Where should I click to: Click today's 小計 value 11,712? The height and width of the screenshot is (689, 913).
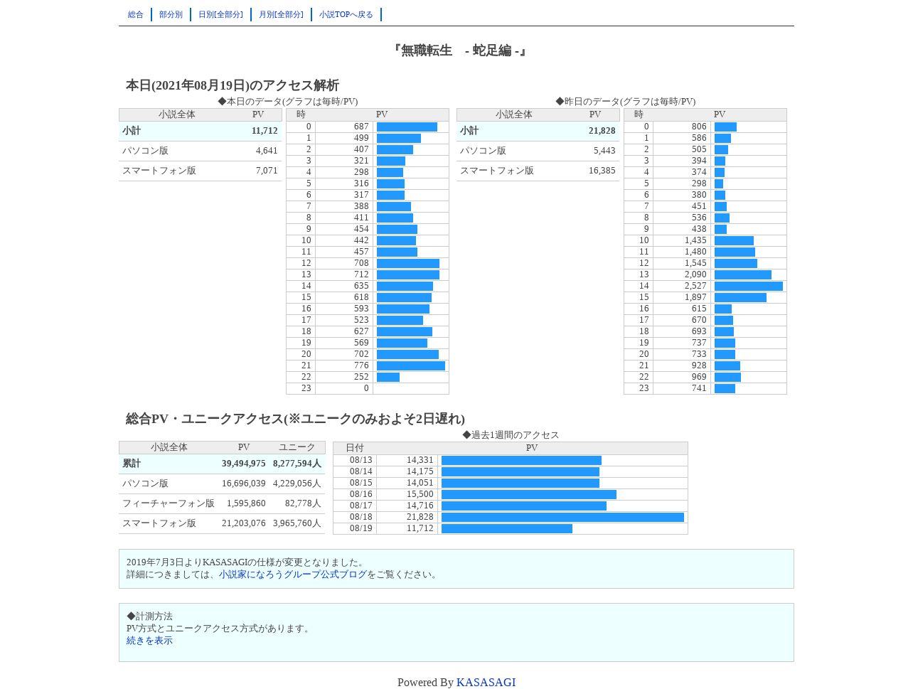click(x=265, y=131)
